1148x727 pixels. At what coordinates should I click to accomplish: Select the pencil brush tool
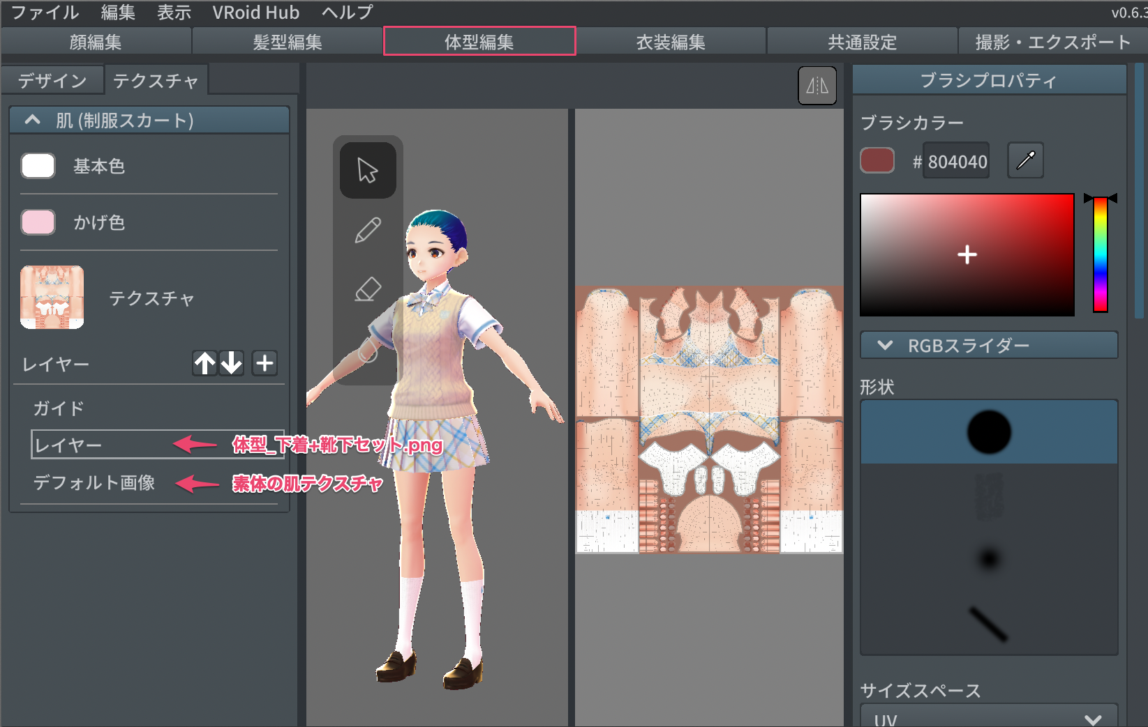click(x=368, y=230)
